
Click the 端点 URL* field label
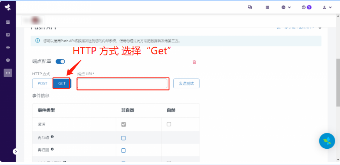coord(86,74)
